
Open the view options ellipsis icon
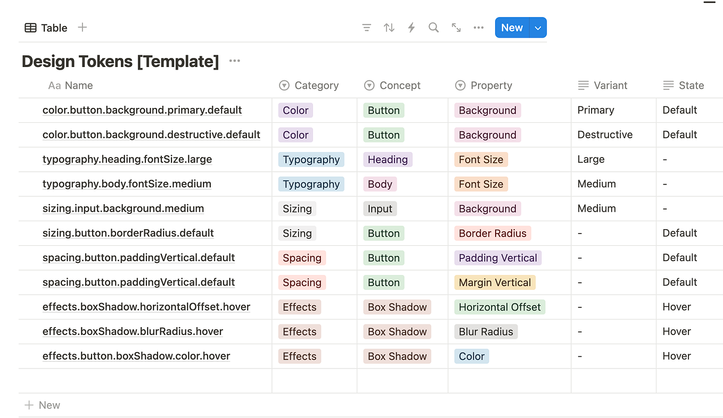tap(478, 27)
